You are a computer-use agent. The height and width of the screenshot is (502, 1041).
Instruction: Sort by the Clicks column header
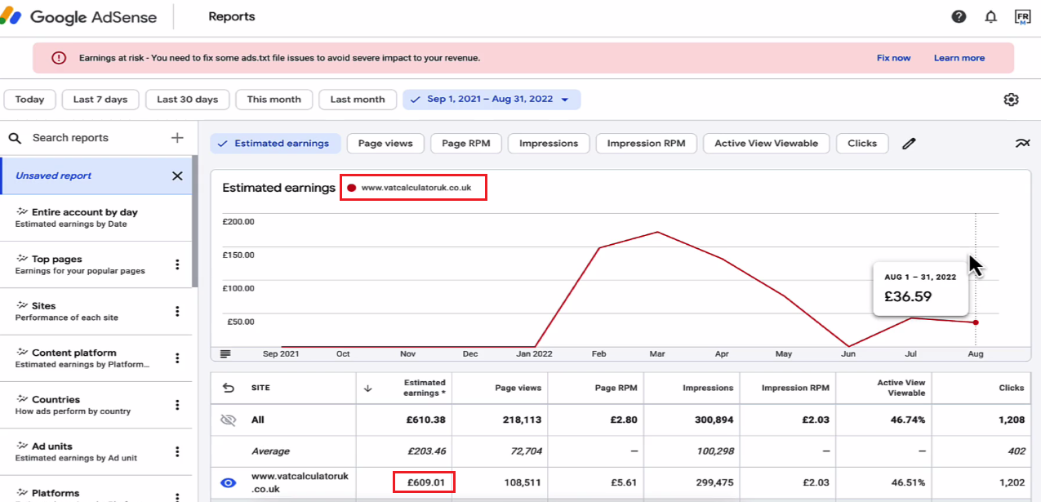pos(1012,388)
